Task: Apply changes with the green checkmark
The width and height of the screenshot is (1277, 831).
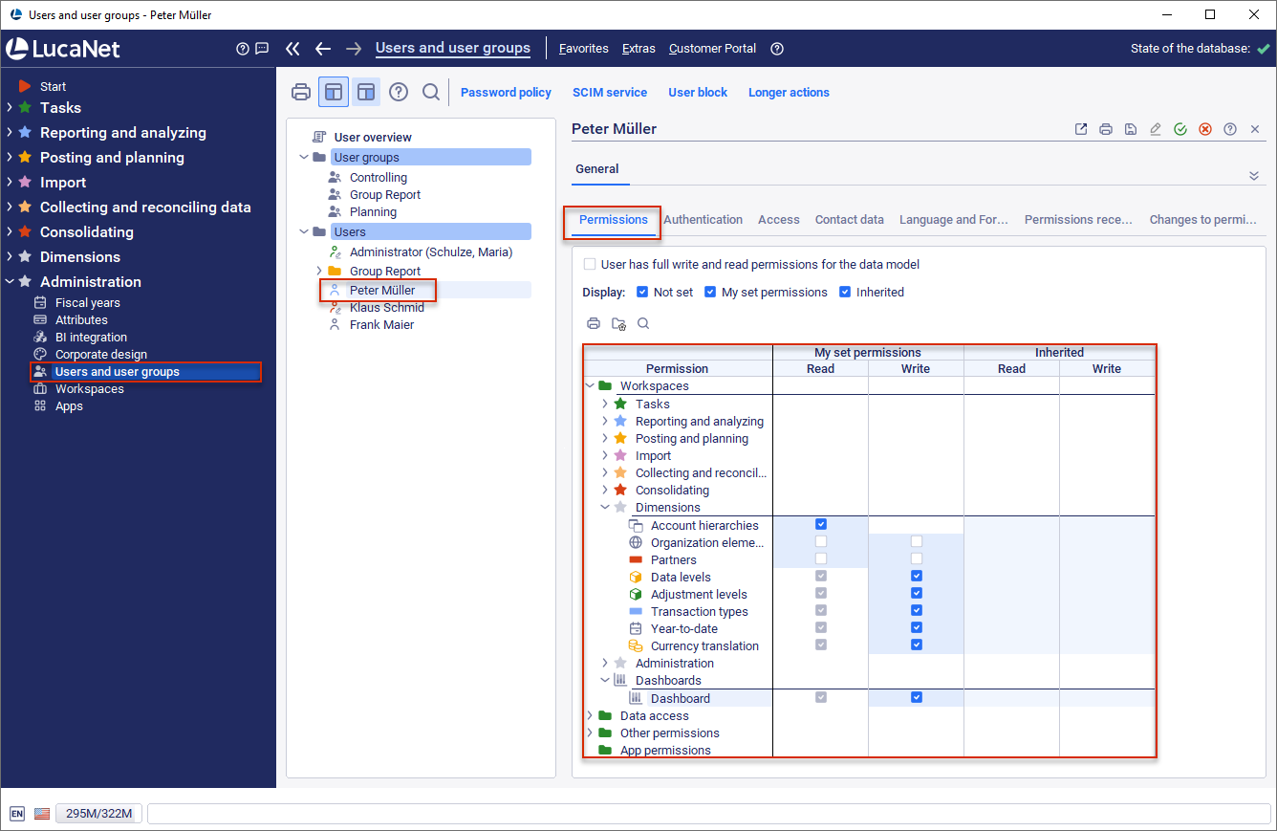Action: 1180,129
